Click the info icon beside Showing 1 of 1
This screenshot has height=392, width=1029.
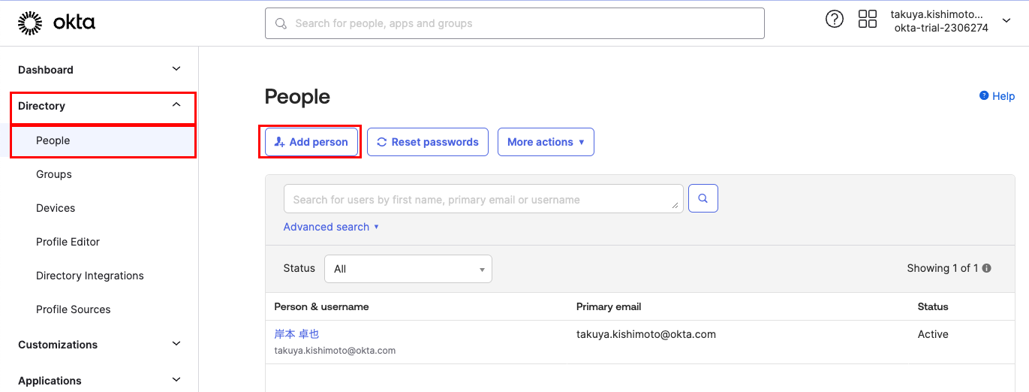(987, 268)
